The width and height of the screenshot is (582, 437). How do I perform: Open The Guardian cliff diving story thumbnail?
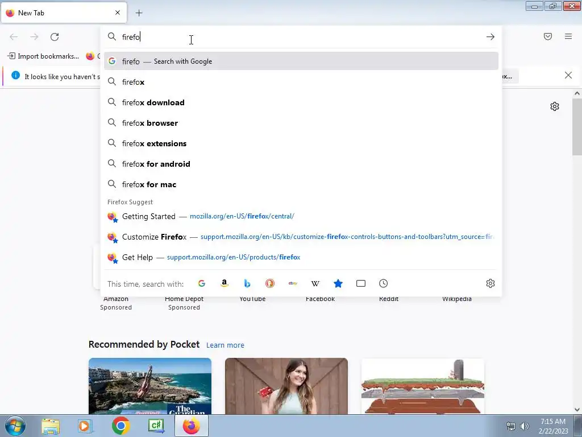(x=150, y=386)
